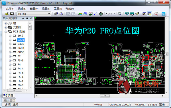This screenshot has width=171, height=108.
Task: Click the Save floppy disk icon
Action: (12, 14)
